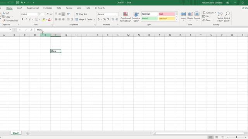The width and height of the screenshot is (248, 139).
Task: Apply Comma Style
Action: click(108, 19)
